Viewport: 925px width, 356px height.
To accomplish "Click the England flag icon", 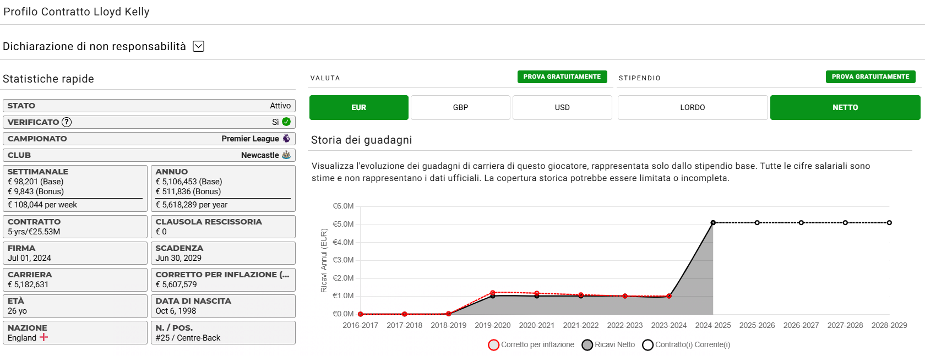I will click(x=43, y=337).
